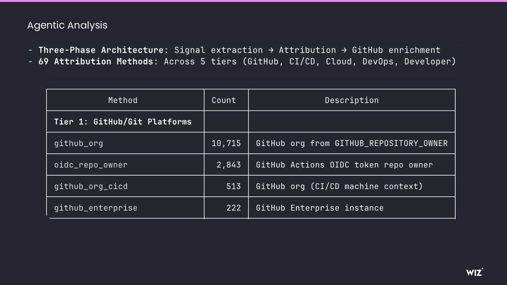Click the github_org method cell
The width and height of the screenshot is (507, 285).
click(x=79, y=143)
